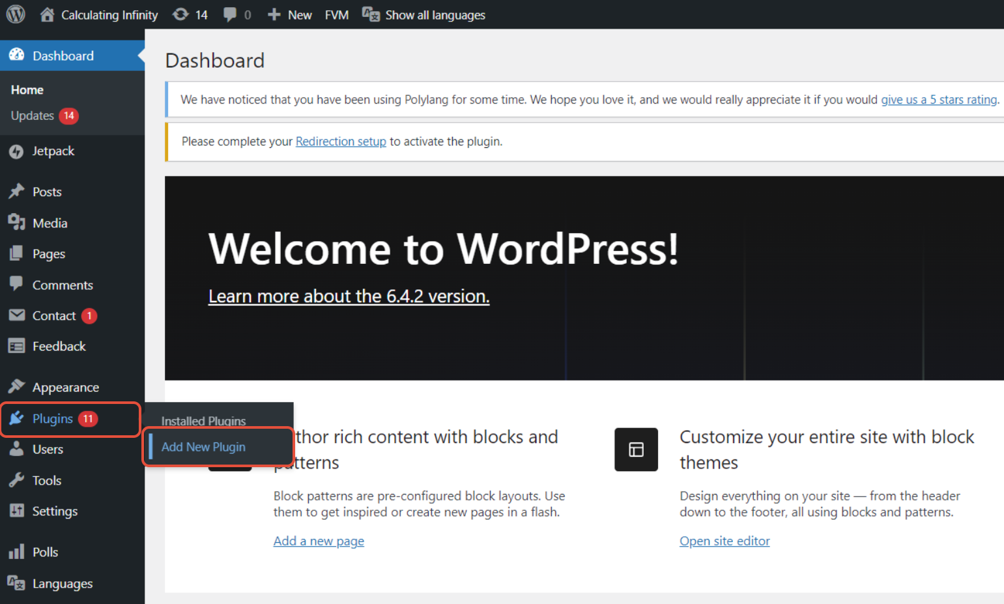
Task: Click the Languages translate icon in sidebar
Action: pyautogui.click(x=16, y=583)
